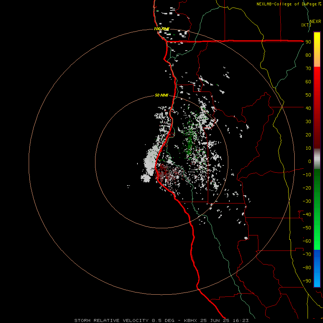
Task: Click the "[KT]" units label
Action: point(306,25)
